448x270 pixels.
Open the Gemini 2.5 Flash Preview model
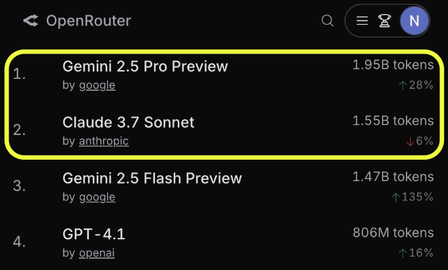[152, 178]
